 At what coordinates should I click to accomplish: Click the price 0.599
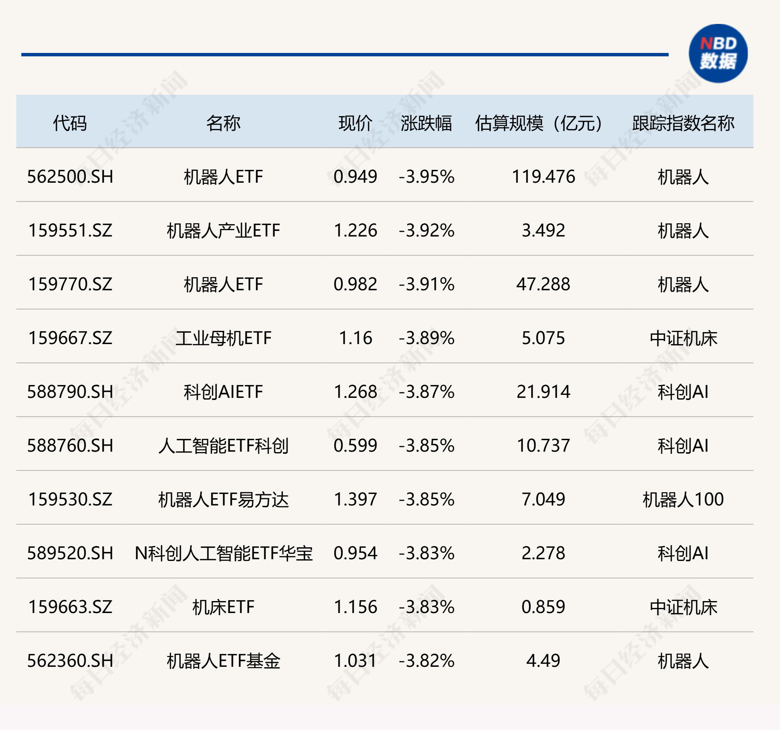[355, 446]
